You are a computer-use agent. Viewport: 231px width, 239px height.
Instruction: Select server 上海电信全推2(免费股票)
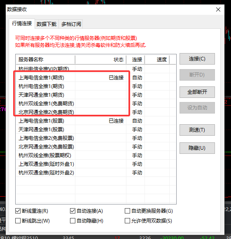[x=96, y=138]
